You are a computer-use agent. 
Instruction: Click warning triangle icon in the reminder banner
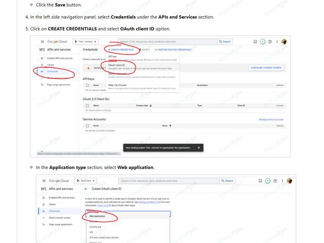click(89, 68)
